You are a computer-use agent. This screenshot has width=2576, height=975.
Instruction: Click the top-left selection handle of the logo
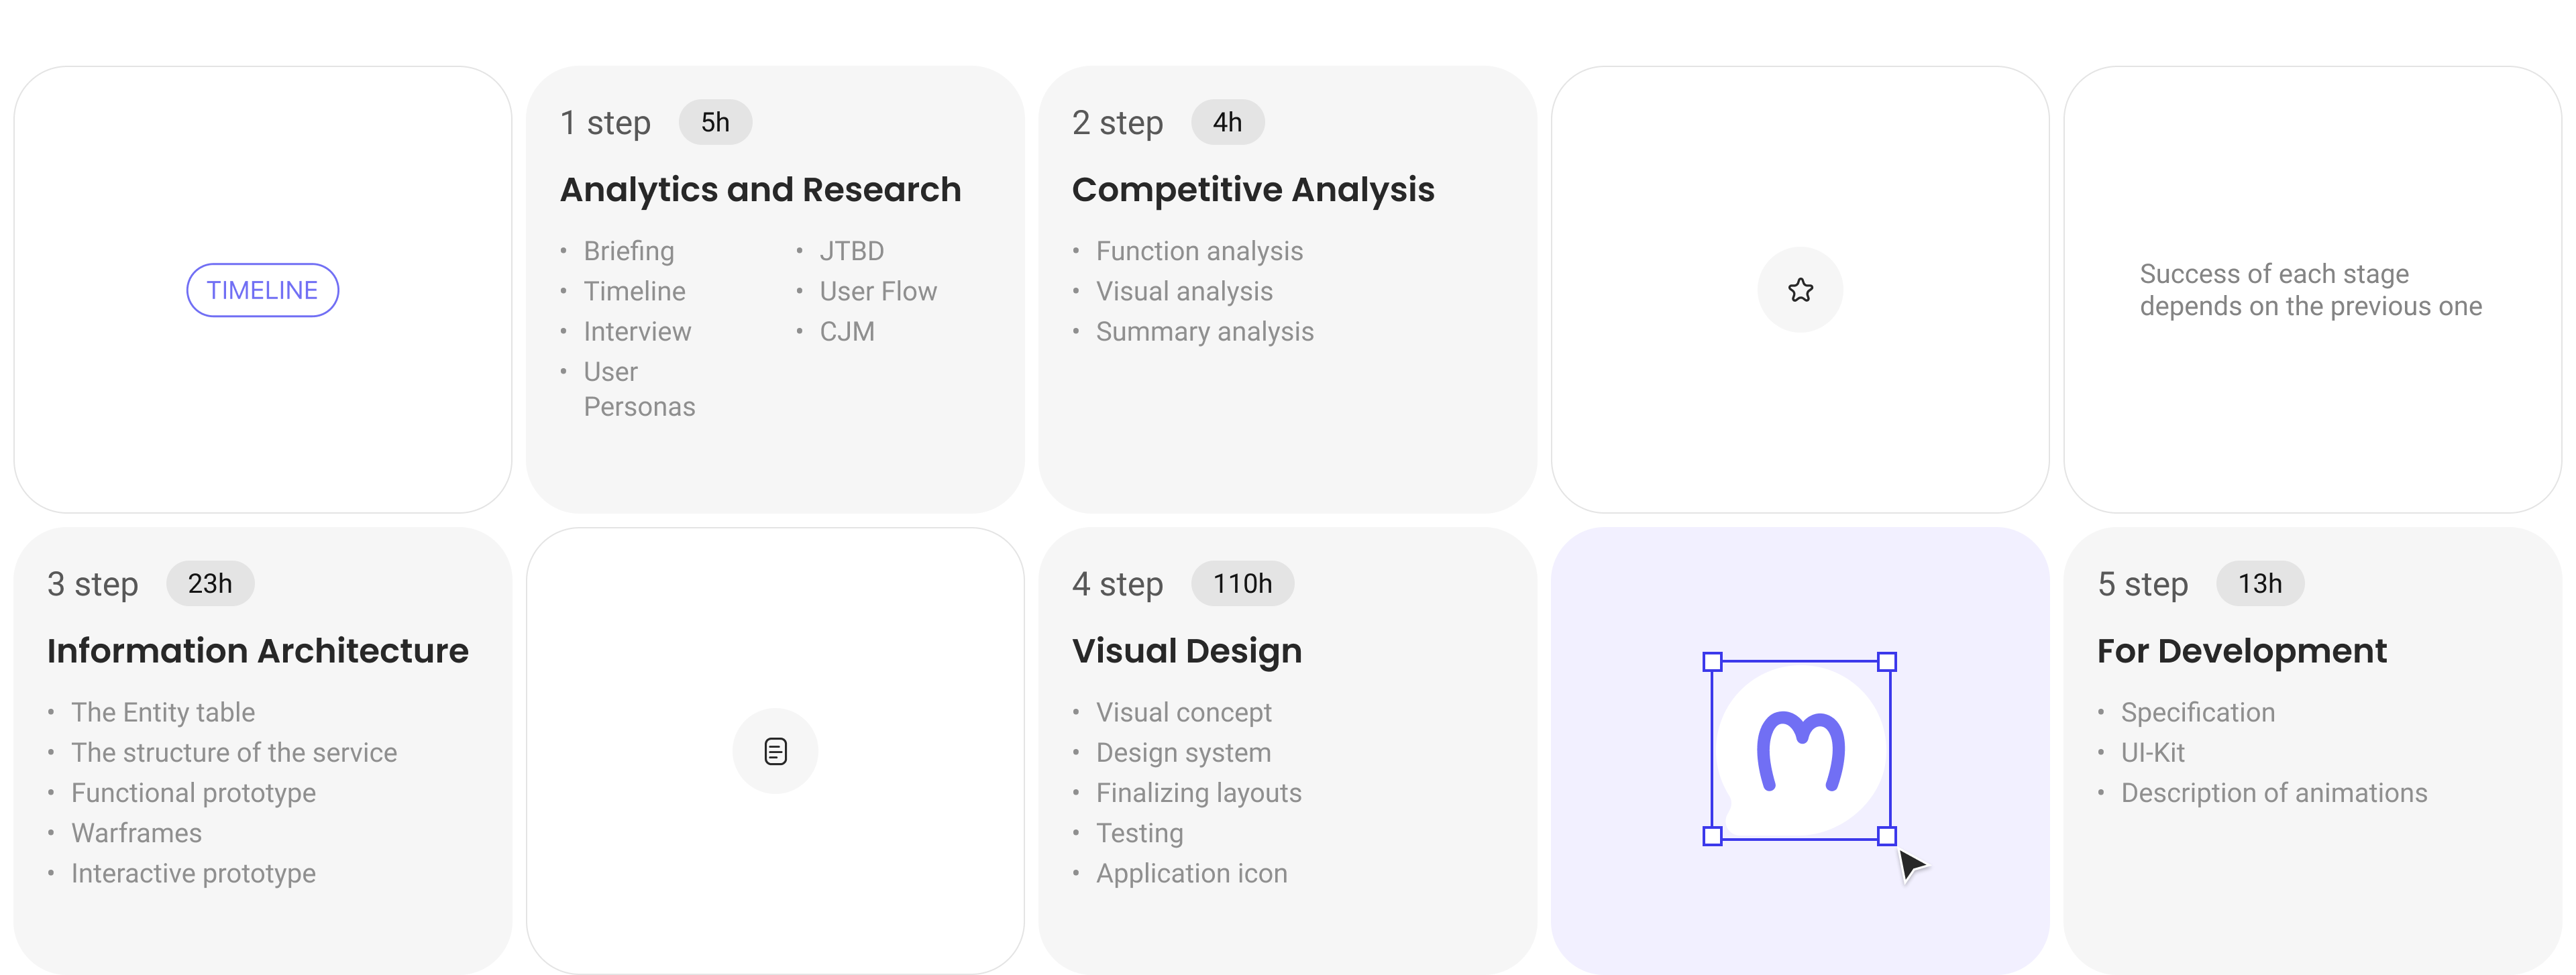click(x=1712, y=662)
